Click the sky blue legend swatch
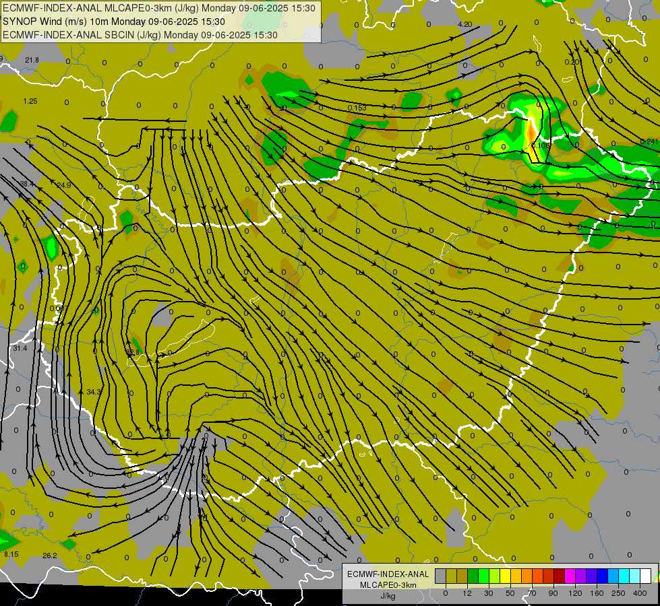 613,576
